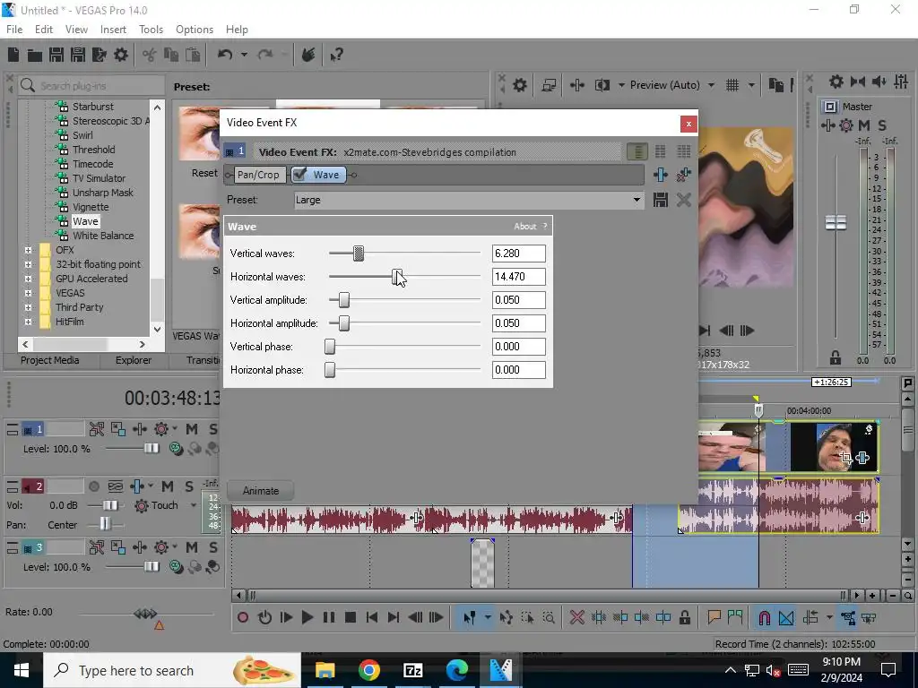Open the Insert menu
Screen dimensions: 918x688
click(113, 30)
